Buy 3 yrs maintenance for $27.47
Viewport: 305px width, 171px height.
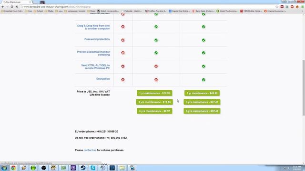(x=202, y=102)
